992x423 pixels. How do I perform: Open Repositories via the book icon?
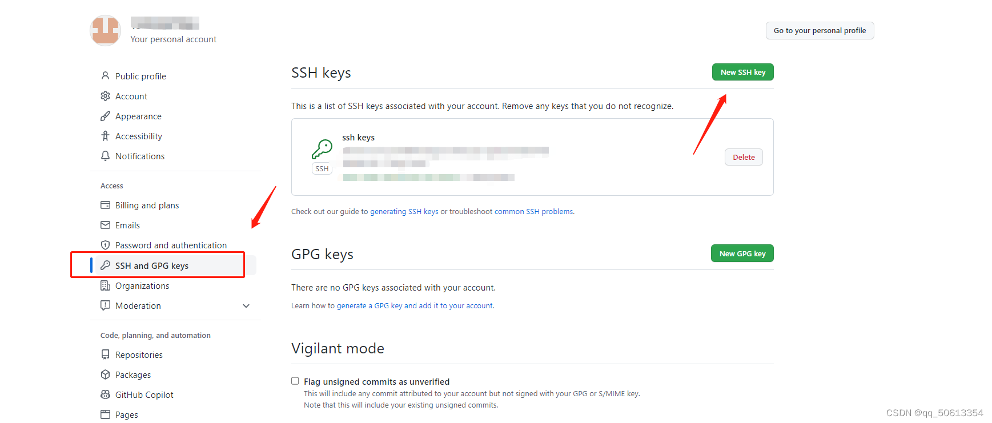105,354
